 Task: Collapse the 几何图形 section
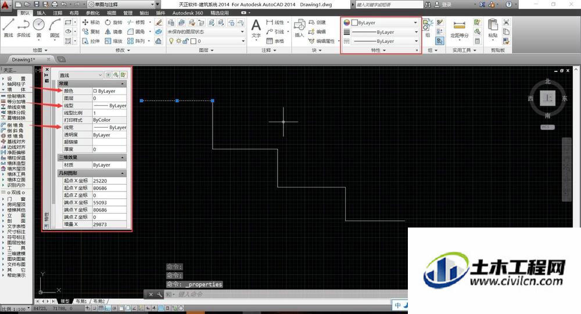pyautogui.click(x=123, y=174)
